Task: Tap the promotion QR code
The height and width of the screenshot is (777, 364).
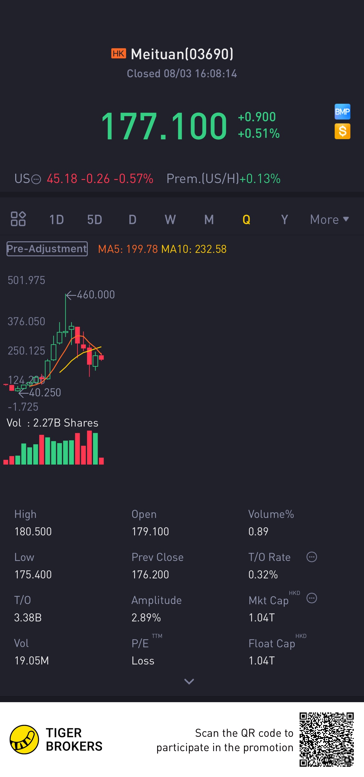Action: click(x=326, y=739)
